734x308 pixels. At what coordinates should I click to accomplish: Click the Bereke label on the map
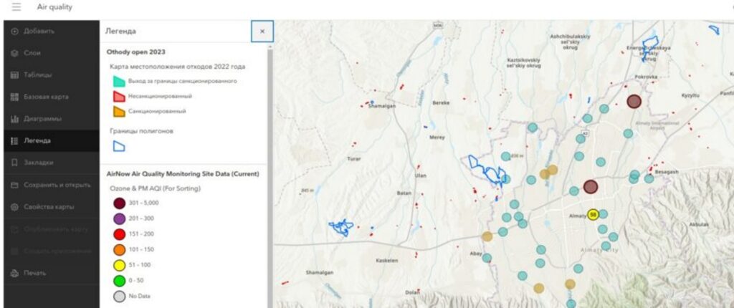point(441,102)
